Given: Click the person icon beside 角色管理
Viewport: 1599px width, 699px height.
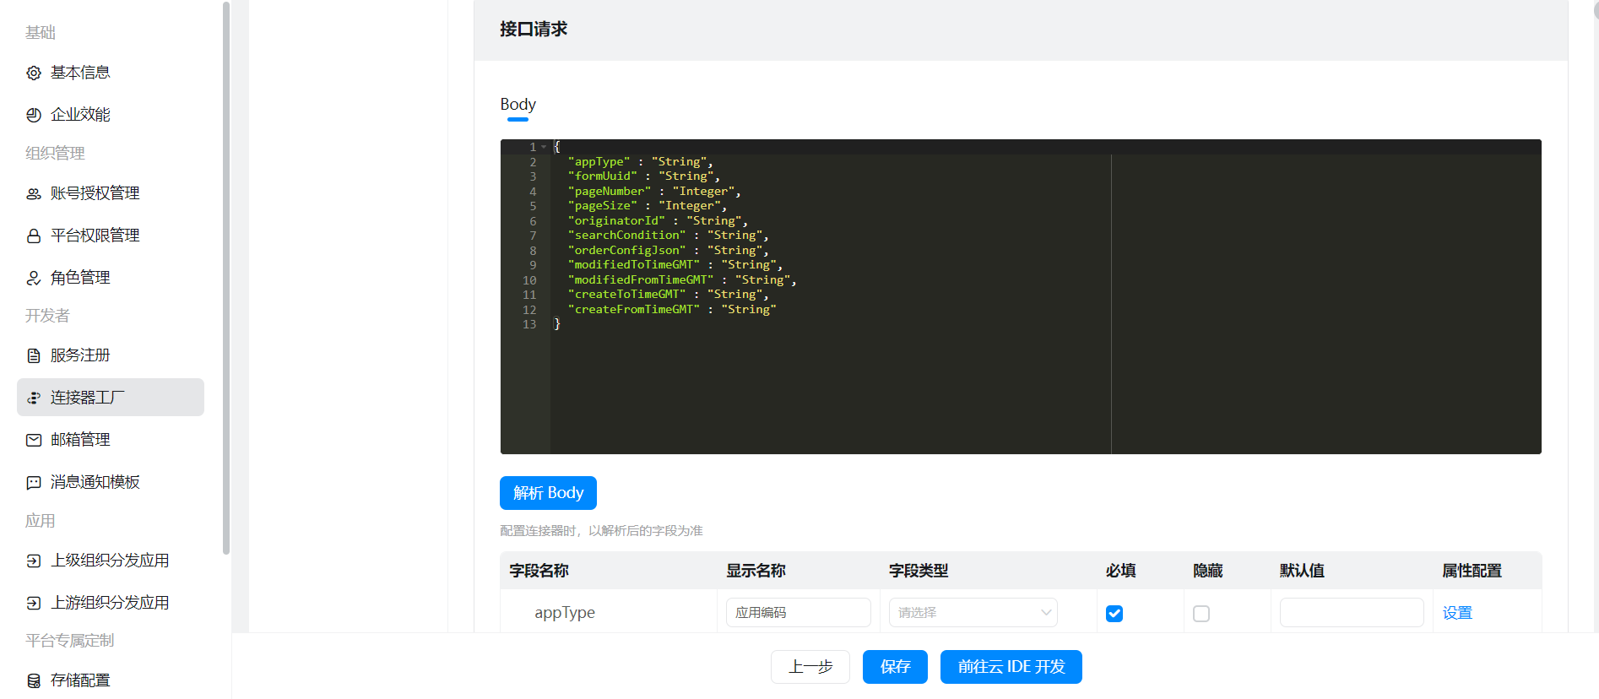Looking at the screenshot, I should coord(34,279).
